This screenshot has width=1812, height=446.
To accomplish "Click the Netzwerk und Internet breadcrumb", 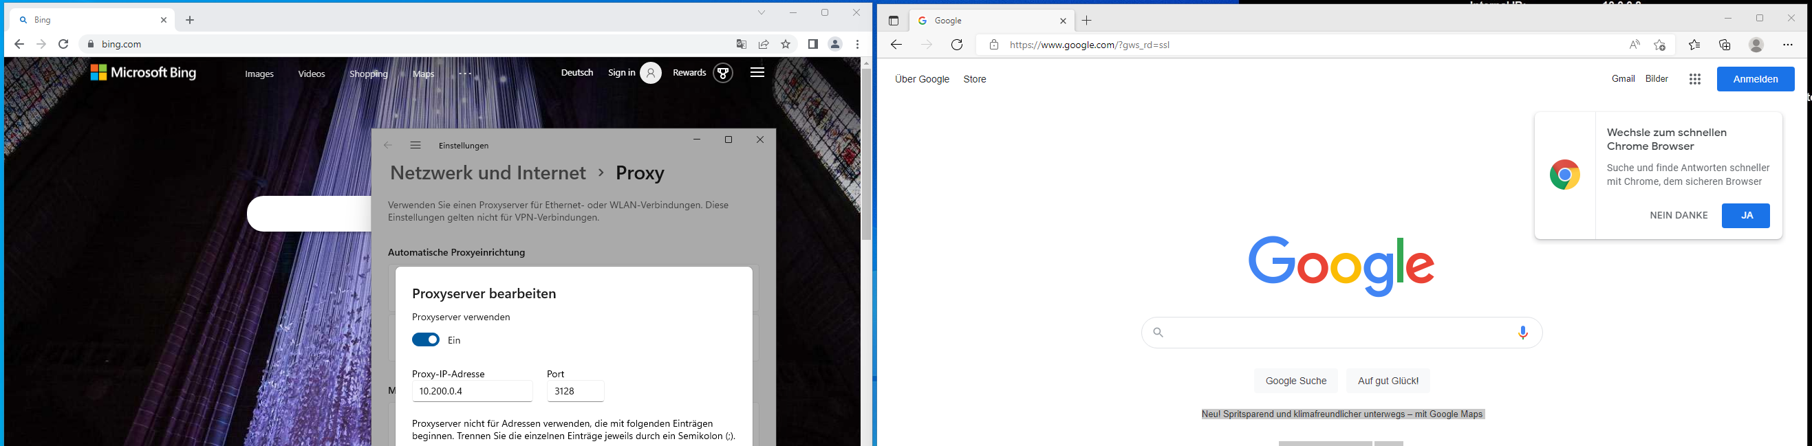I will tap(488, 172).
